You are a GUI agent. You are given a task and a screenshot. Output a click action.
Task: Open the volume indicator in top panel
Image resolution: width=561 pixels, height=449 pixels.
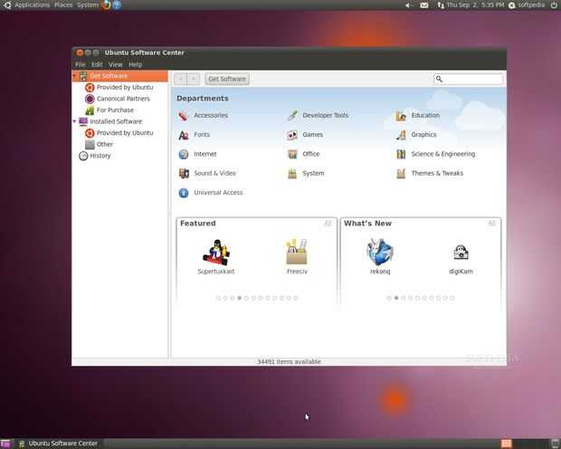coord(409,5)
